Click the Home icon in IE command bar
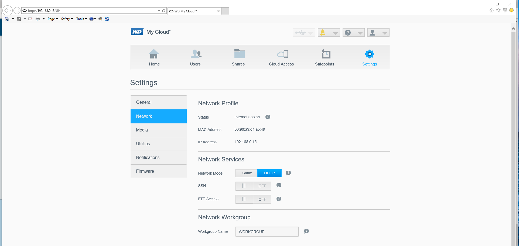The height and width of the screenshot is (246, 519). pyautogui.click(x=7, y=19)
